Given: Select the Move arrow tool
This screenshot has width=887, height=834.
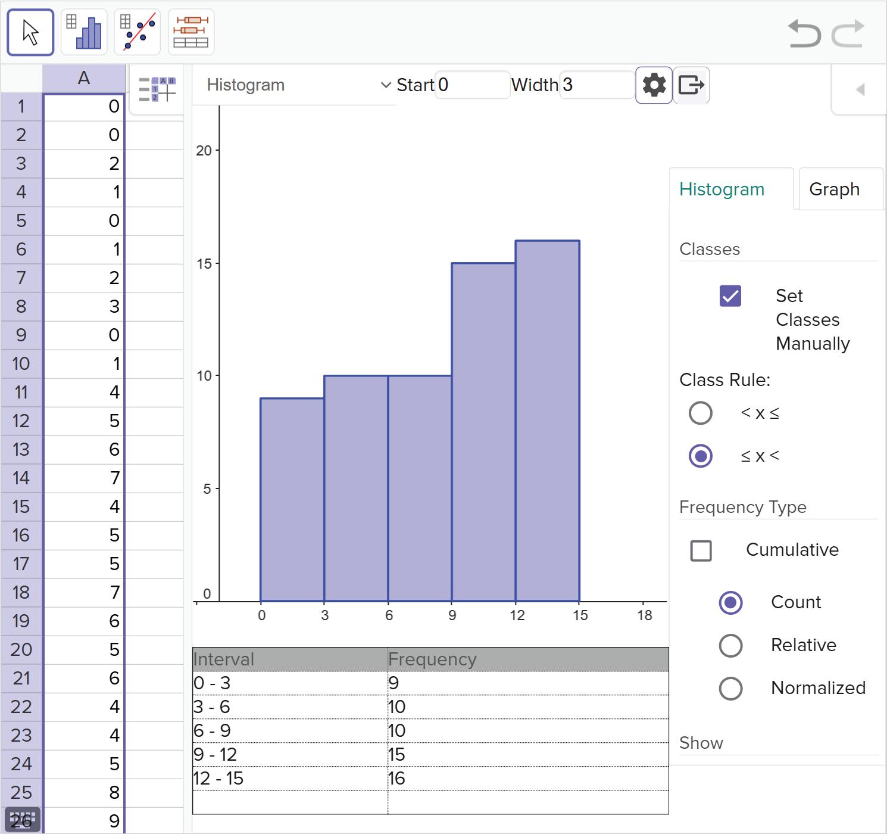Looking at the screenshot, I should pyautogui.click(x=30, y=32).
